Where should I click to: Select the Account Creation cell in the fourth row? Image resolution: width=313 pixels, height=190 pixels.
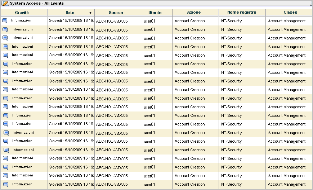[189, 47]
